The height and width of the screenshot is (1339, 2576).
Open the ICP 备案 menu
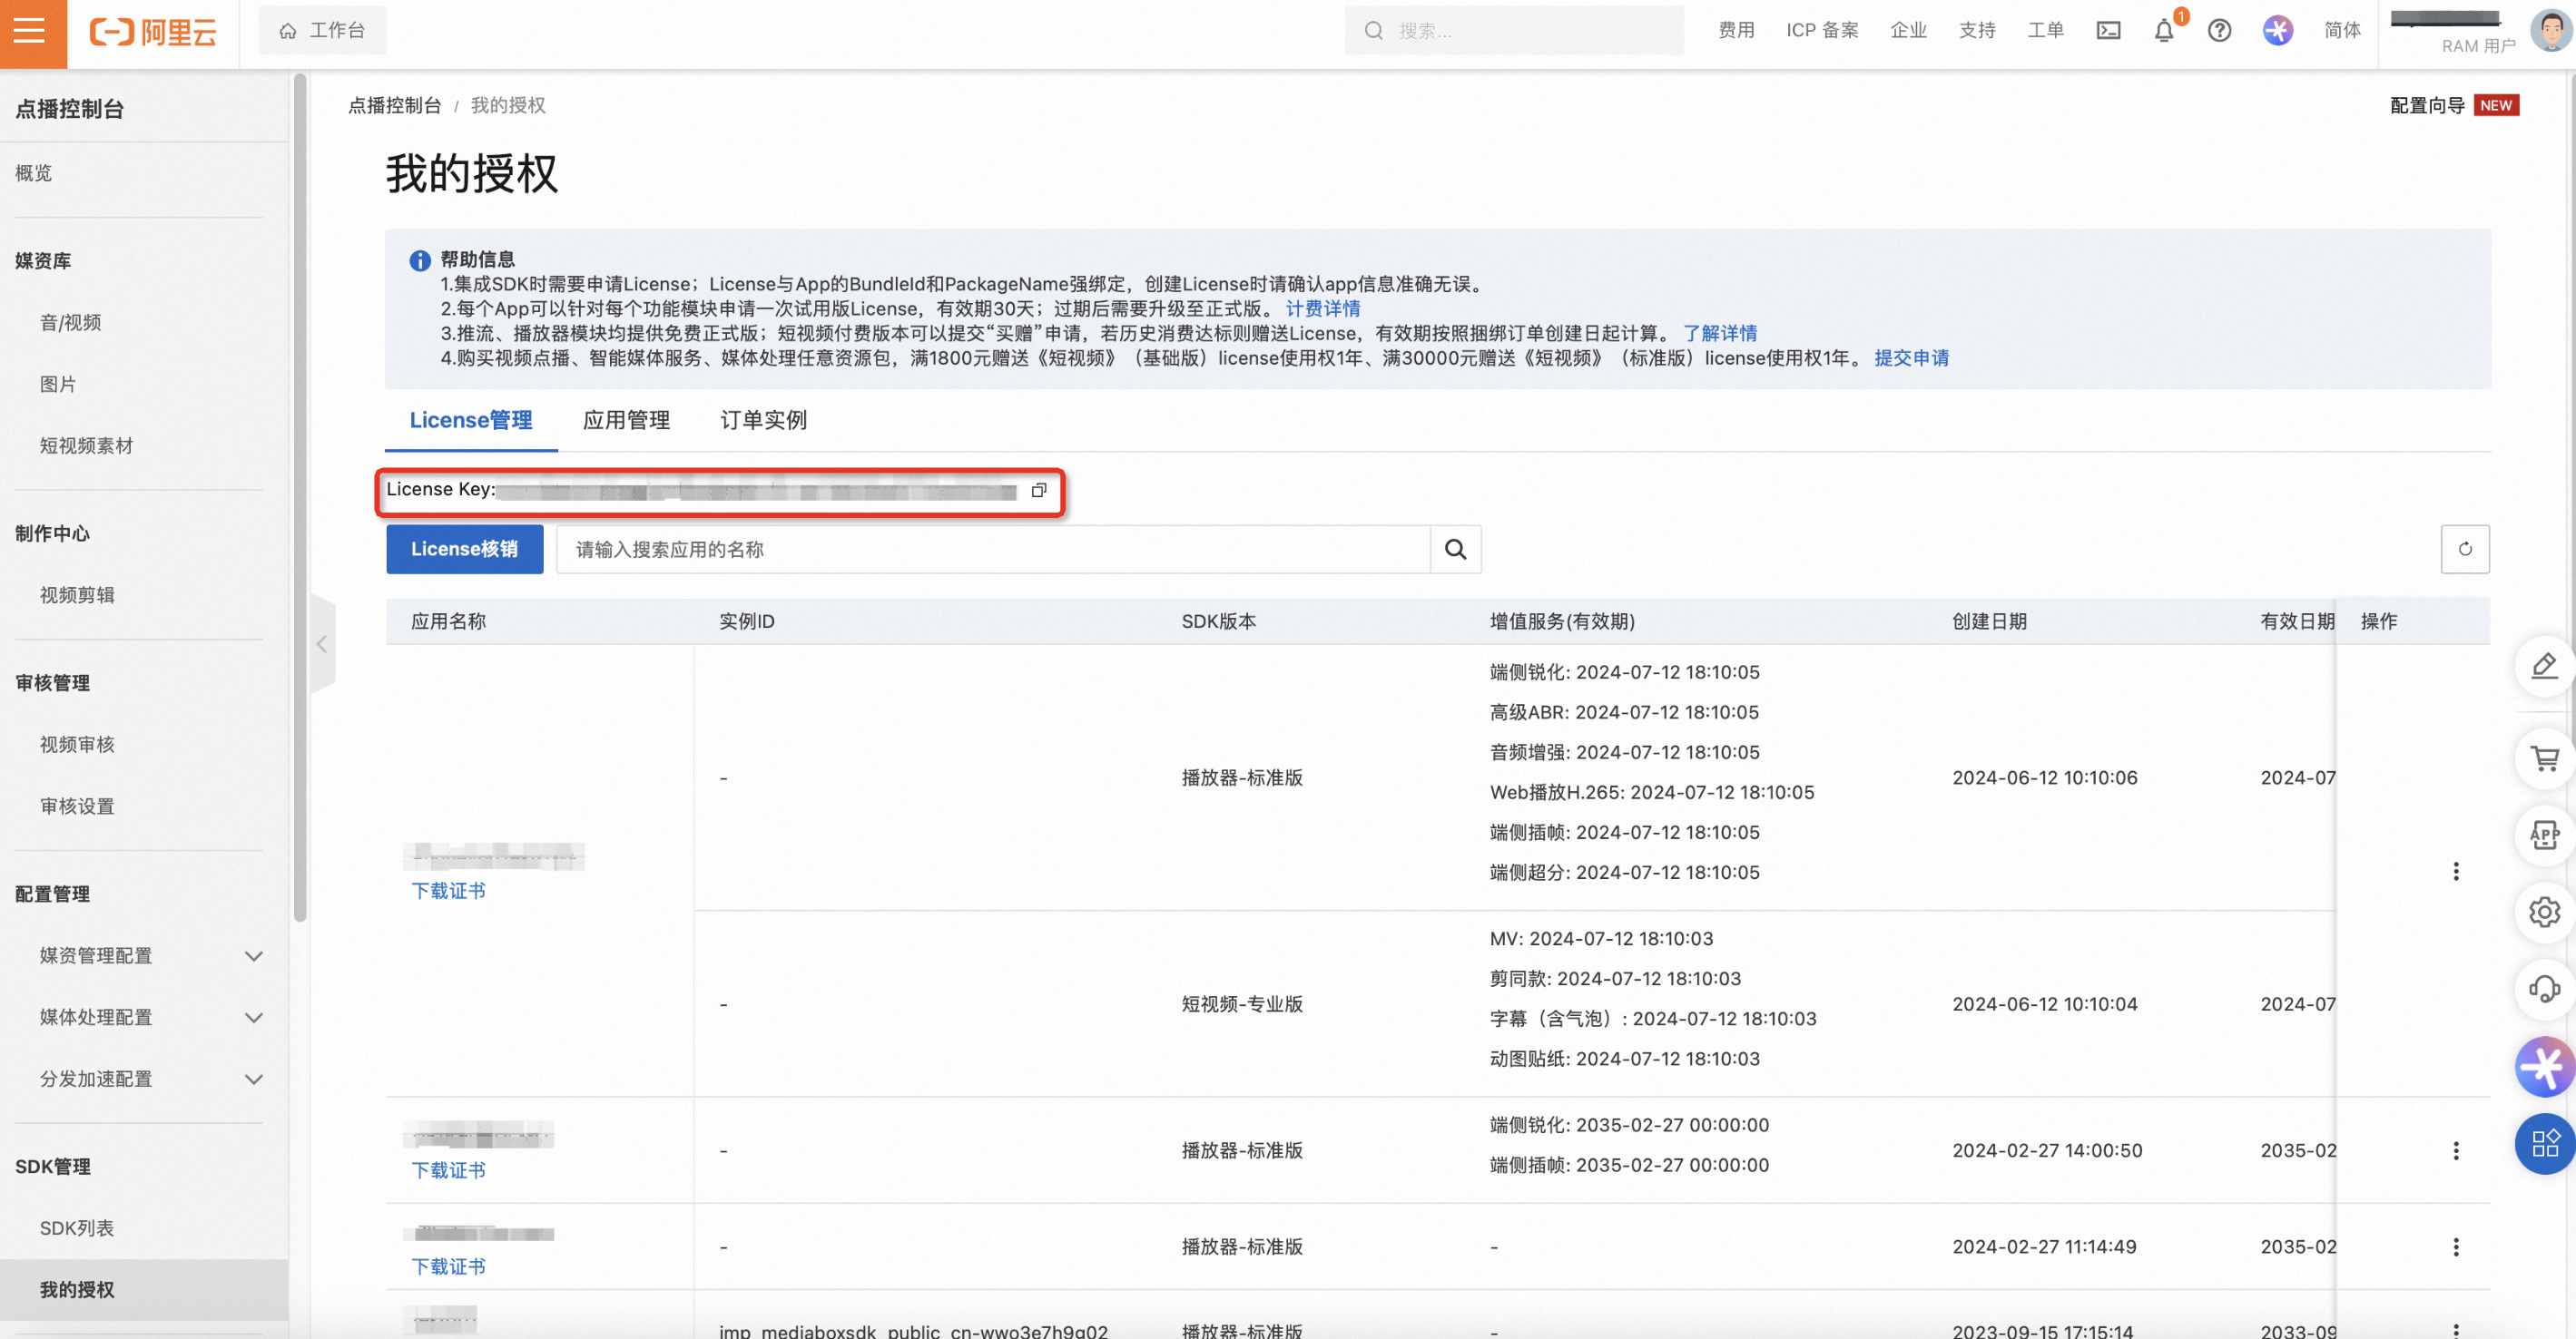tap(1822, 31)
